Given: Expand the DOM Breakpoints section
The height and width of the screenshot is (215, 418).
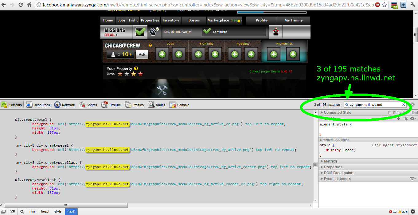Looking at the screenshot, I should pyautogui.click(x=337, y=173).
